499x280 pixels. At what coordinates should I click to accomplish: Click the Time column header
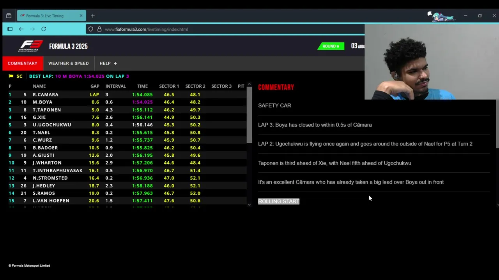point(142,86)
